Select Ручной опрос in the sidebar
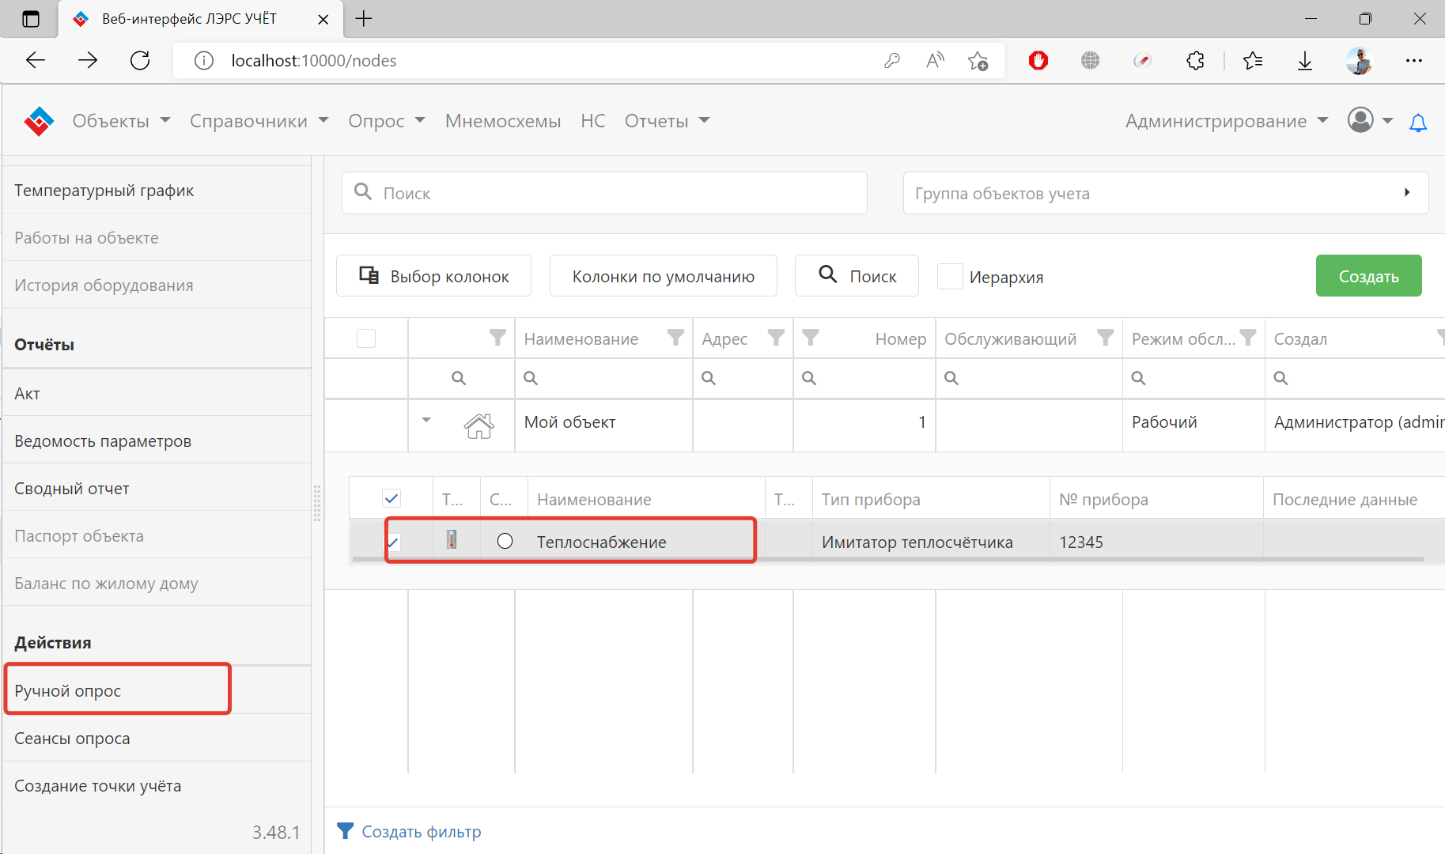Viewport: 1445px width, 854px height. point(68,690)
